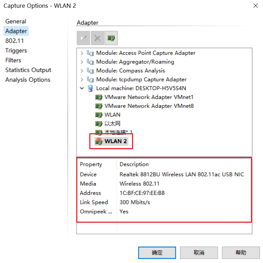This screenshot has width=263, height=263.
Task: Click the 帮助 (Help) button
Action: (x=241, y=253)
